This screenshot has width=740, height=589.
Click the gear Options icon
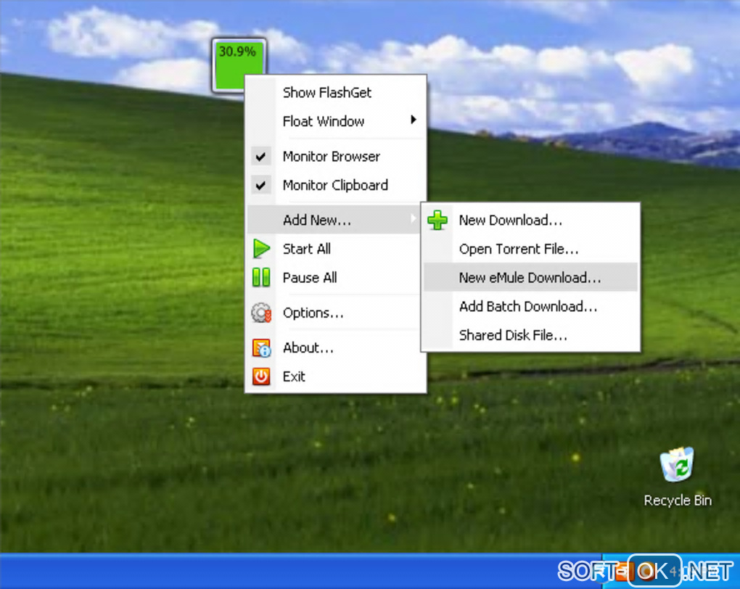[x=261, y=313]
